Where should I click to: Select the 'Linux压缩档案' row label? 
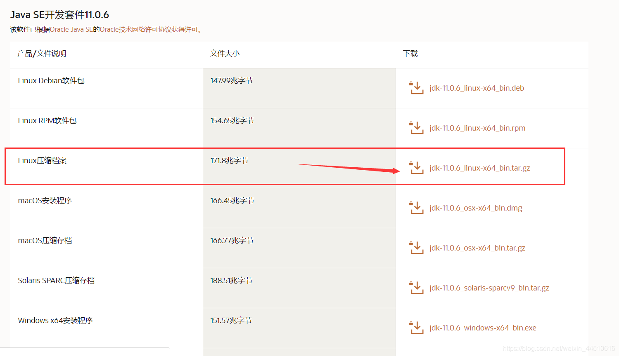42,161
